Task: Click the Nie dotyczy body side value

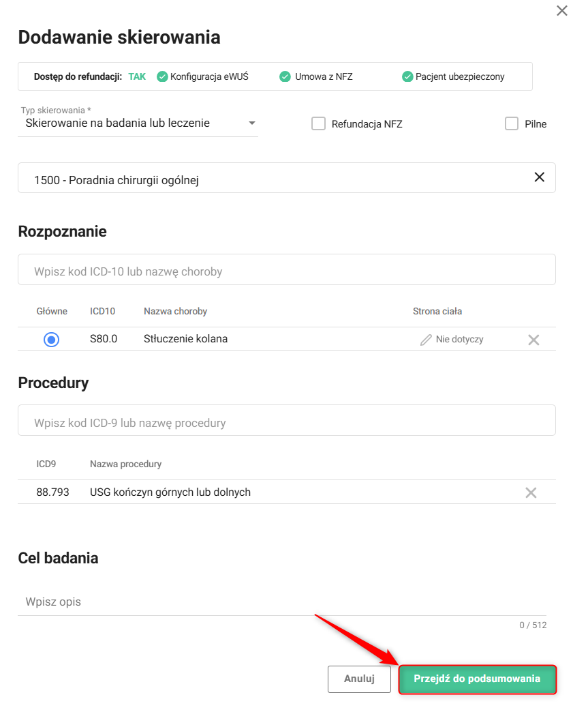Action: tap(459, 340)
